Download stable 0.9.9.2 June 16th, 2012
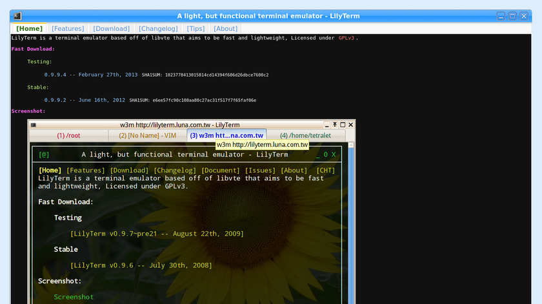Image resolution: width=542 pixels, height=304 pixels. pos(85,100)
